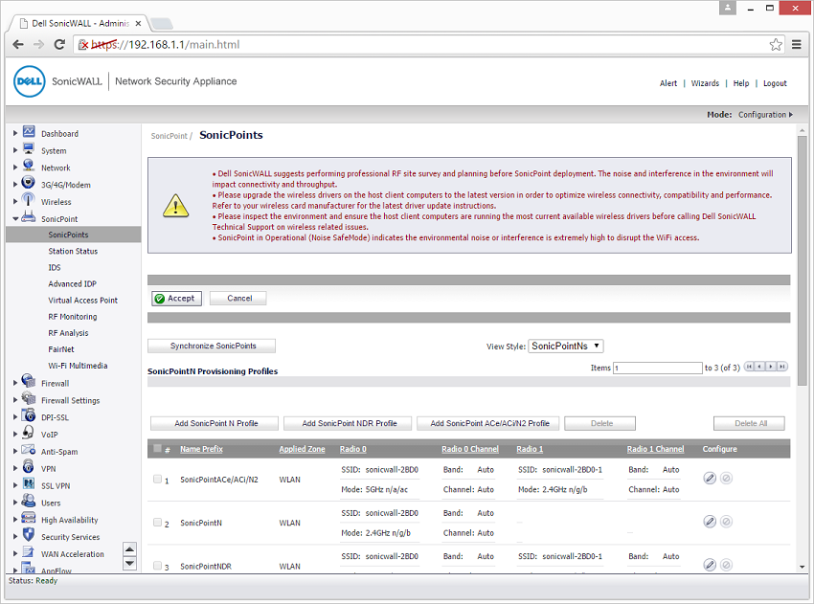Click the 3G/4G/Modem icon in sidebar
The height and width of the screenshot is (604, 814).
[29, 183]
